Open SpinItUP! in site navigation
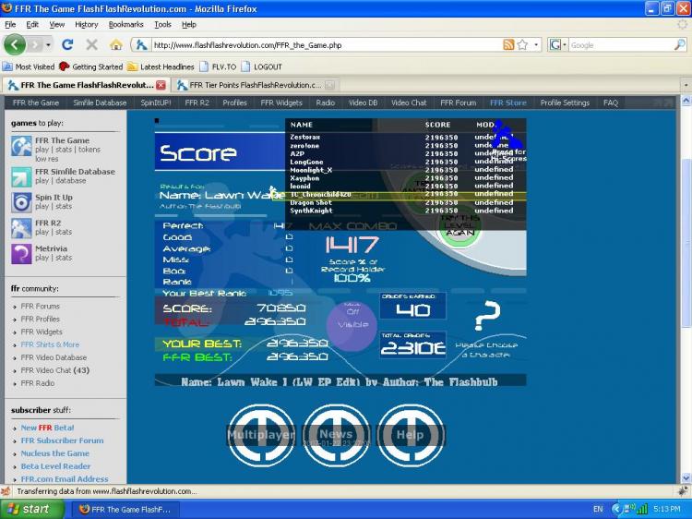Image resolution: width=692 pixels, height=519 pixels. (x=155, y=103)
